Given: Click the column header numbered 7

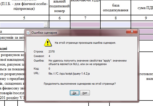Looking at the screenshot, I should [85, 18].
